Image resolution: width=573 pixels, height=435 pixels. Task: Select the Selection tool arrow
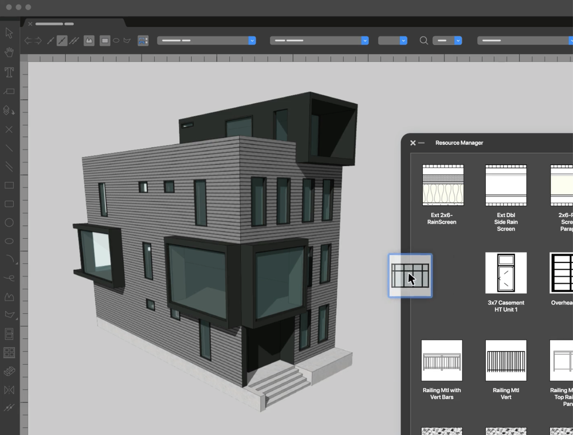(x=9, y=33)
